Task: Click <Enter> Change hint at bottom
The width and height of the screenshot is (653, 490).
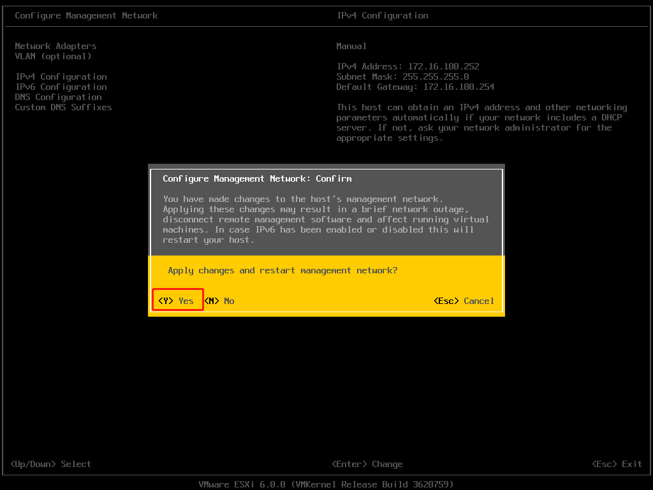Action: point(367,464)
